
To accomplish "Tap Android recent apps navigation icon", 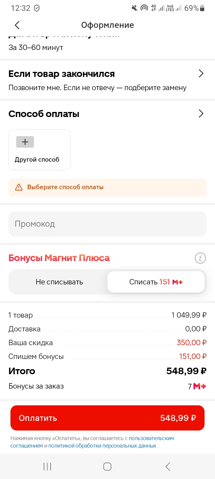I will (x=47, y=466).
